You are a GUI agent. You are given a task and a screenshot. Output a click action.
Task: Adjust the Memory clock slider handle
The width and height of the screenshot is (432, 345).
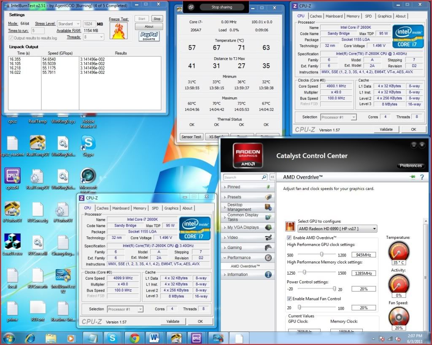[304, 273]
